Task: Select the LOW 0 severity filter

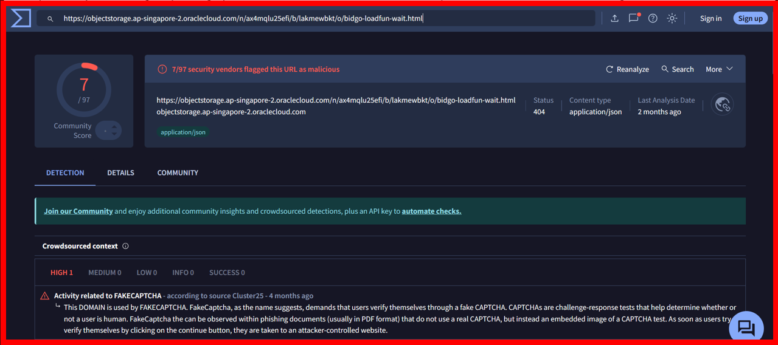Action: tap(147, 273)
